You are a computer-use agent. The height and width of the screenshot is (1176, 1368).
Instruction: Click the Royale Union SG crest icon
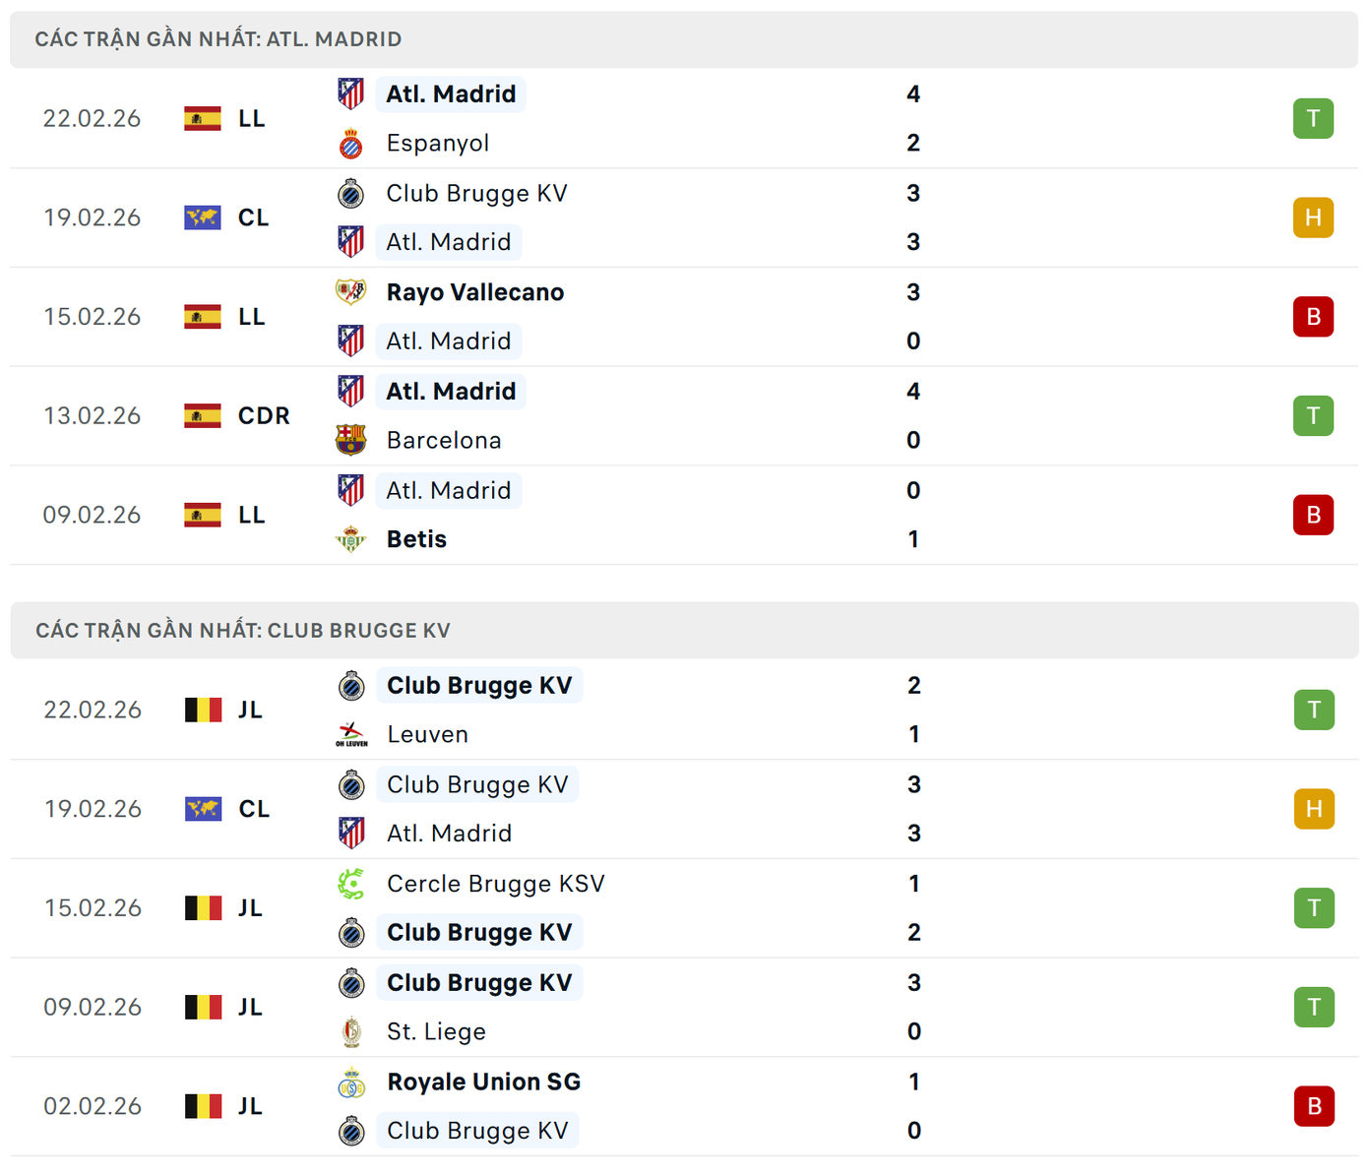[x=351, y=1083]
